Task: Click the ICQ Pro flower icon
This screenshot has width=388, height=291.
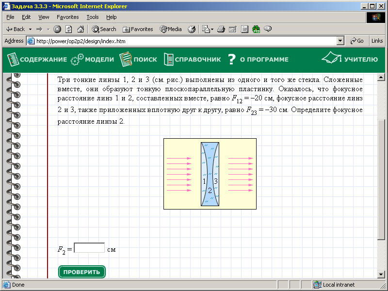Action: [x=256, y=29]
